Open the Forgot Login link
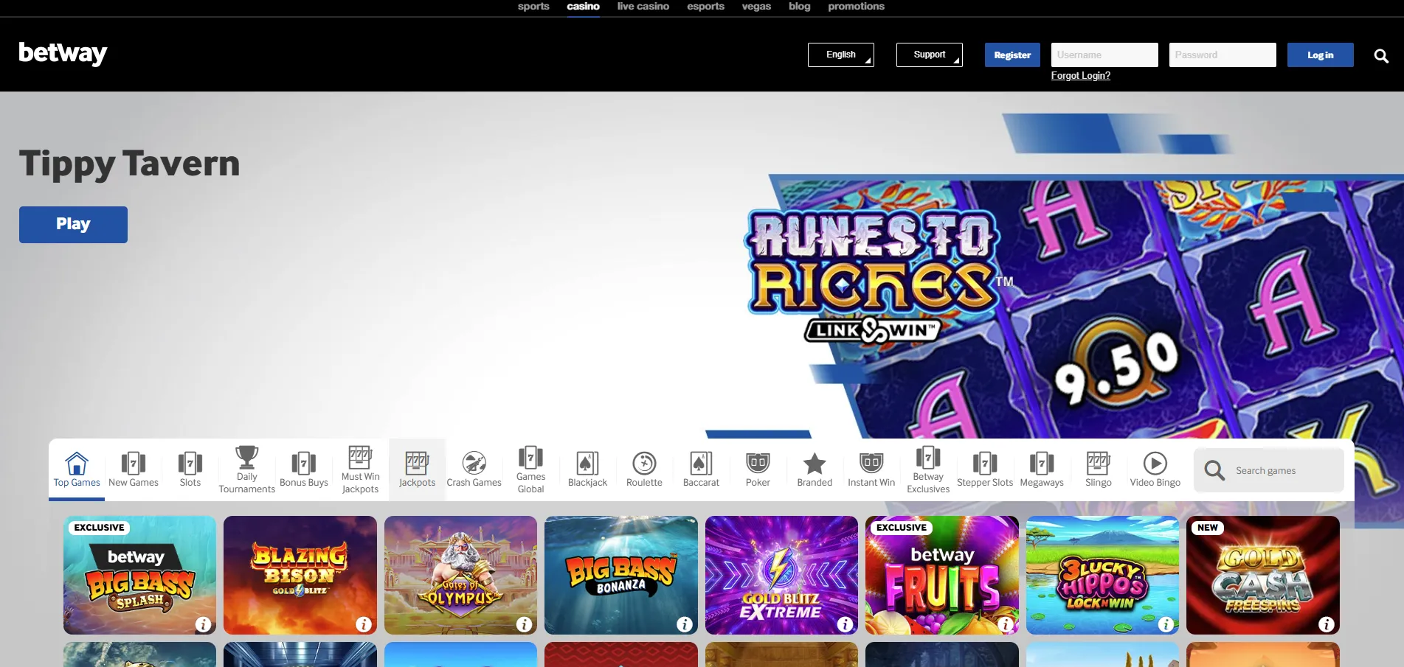The width and height of the screenshot is (1404, 667). click(x=1080, y=75)
